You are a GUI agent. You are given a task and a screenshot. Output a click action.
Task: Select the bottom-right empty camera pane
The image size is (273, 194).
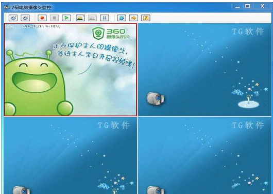coord(204,155)
